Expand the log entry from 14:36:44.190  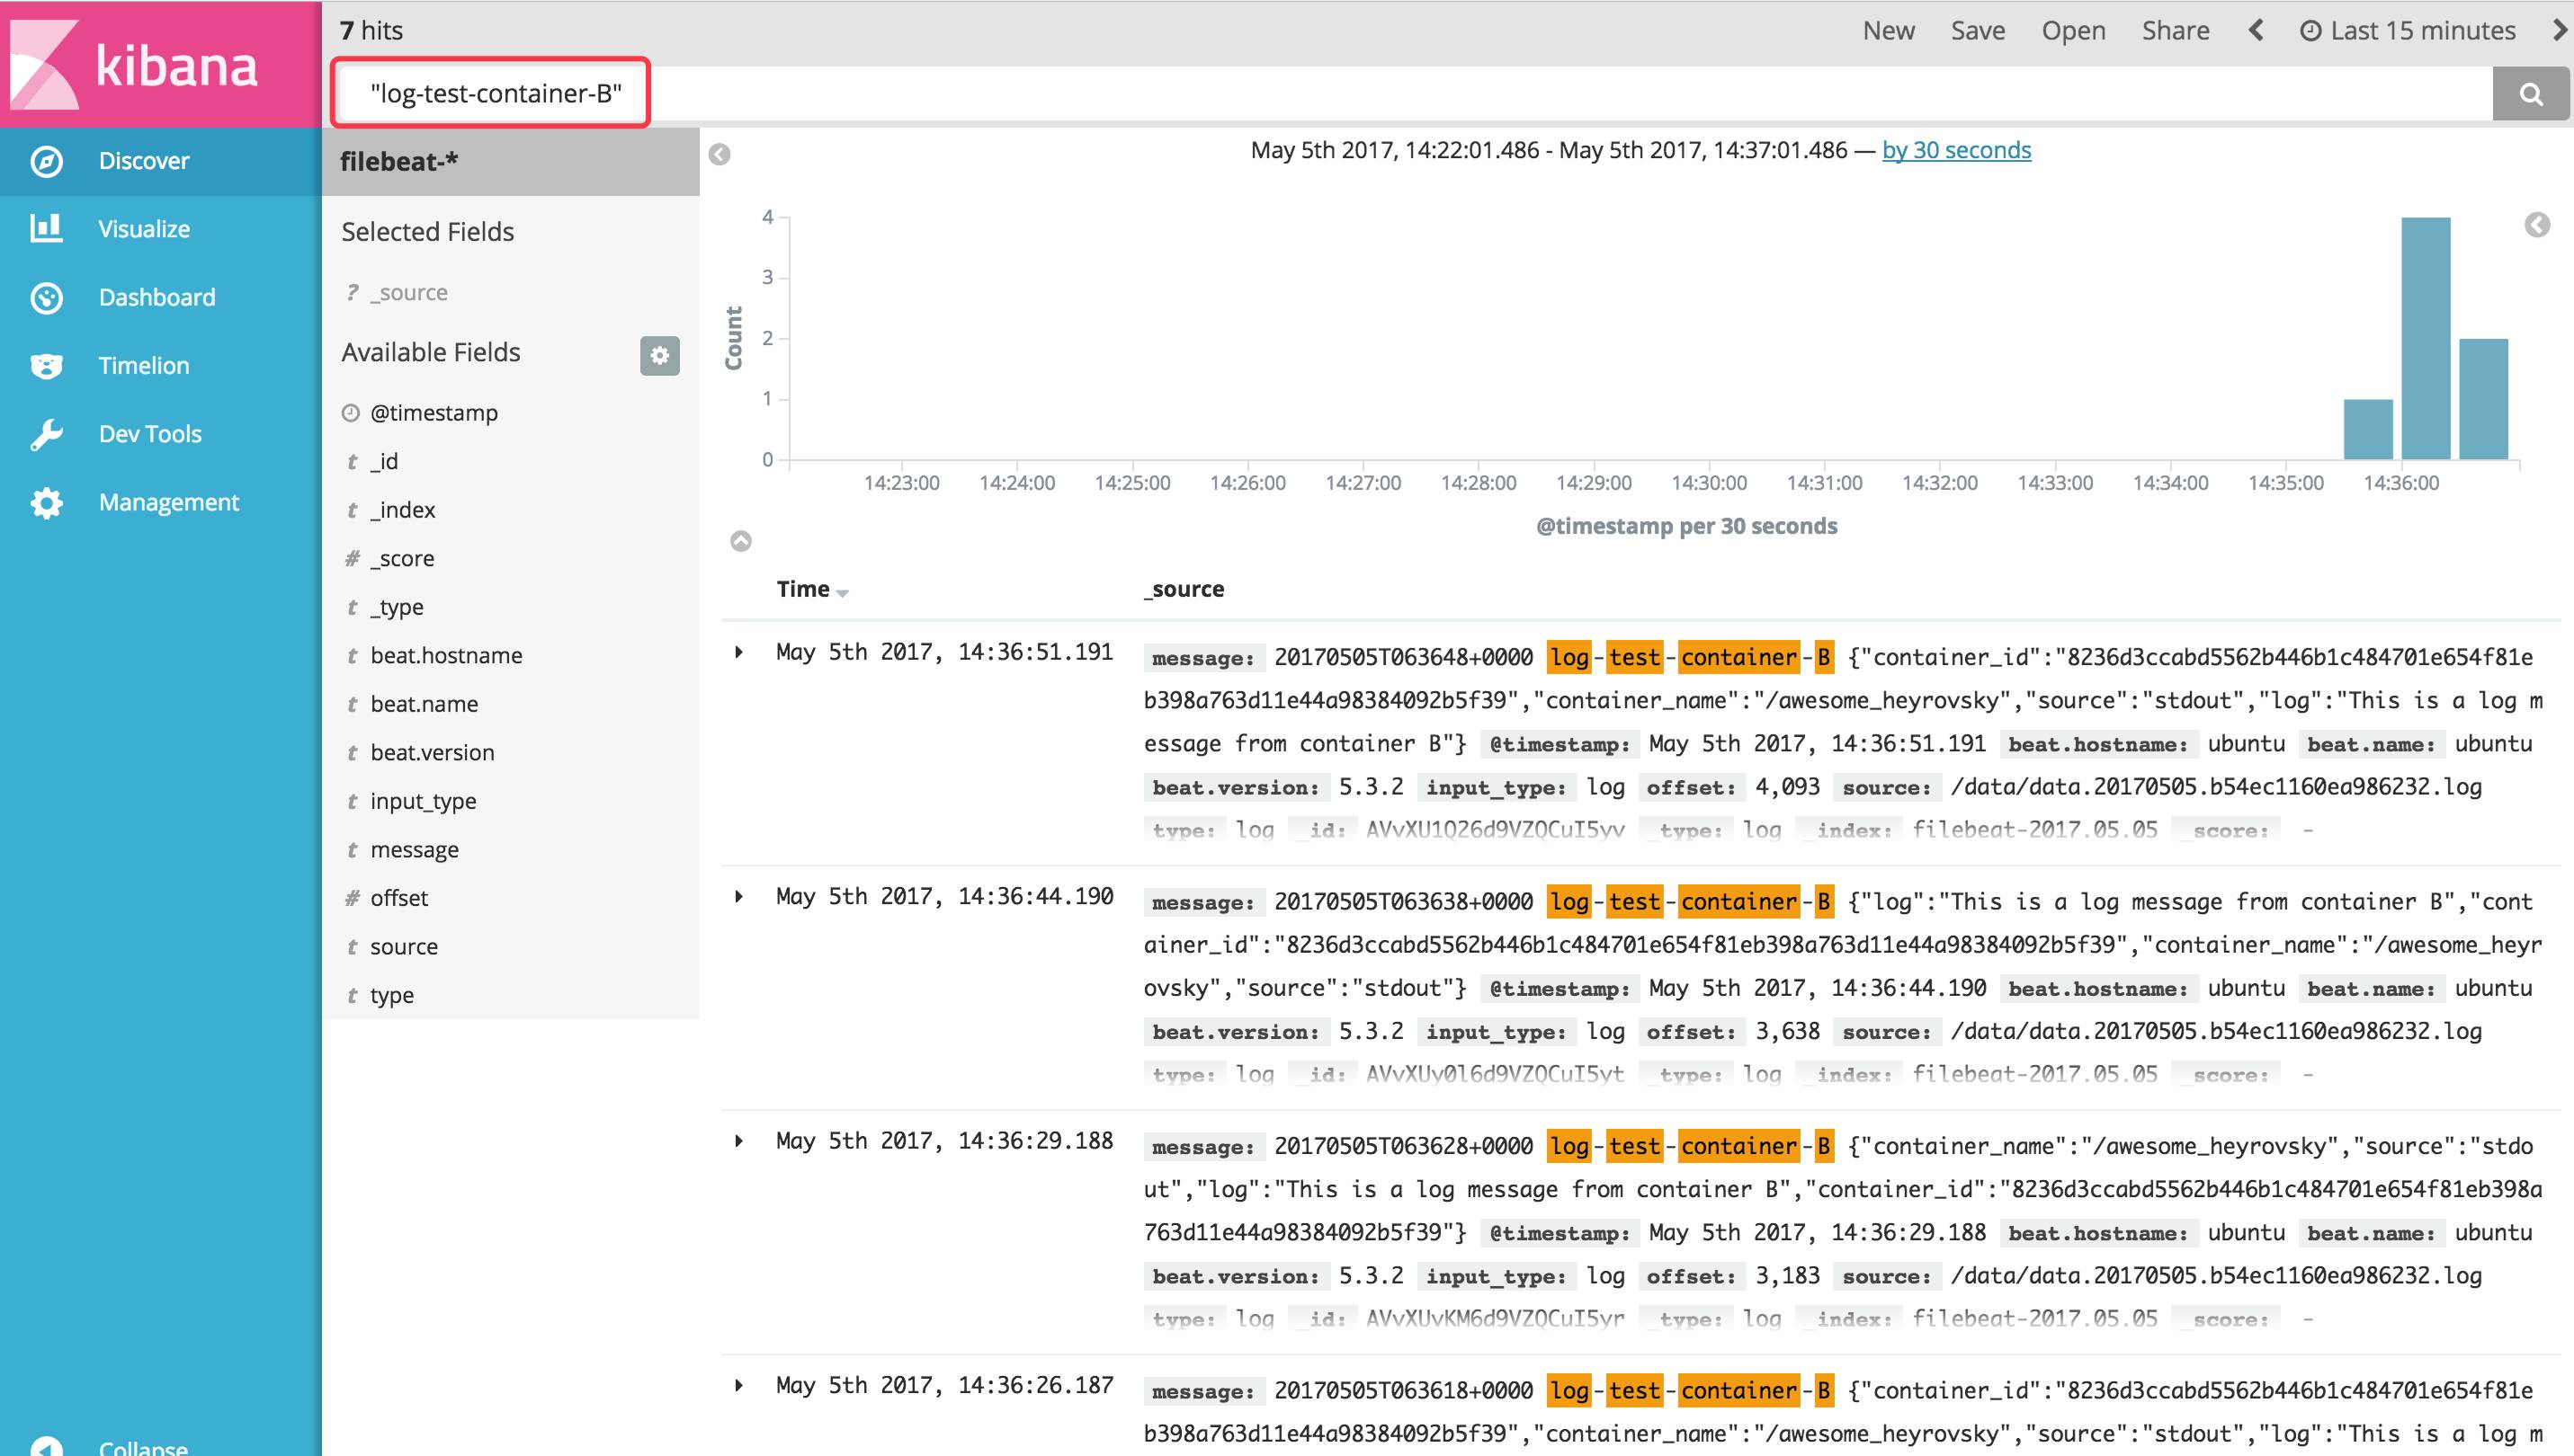tap(741, 897)
